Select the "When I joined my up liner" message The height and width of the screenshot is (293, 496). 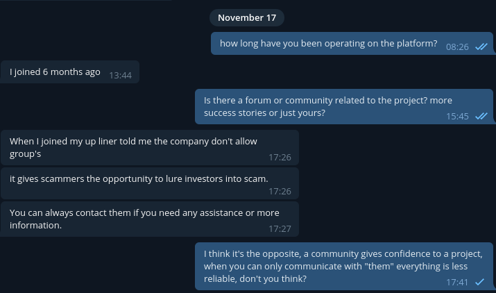(x=133, y=147)
